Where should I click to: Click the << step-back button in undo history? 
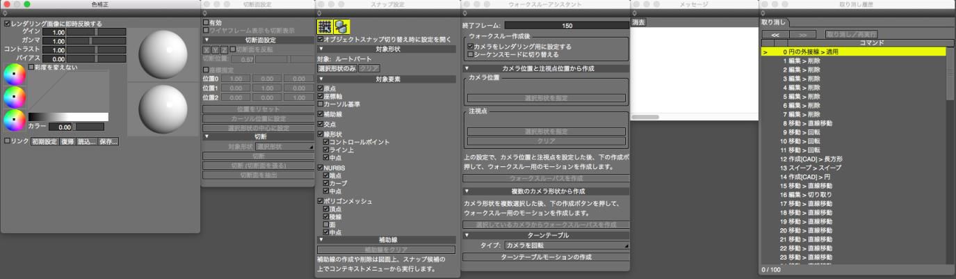(774, 33)
